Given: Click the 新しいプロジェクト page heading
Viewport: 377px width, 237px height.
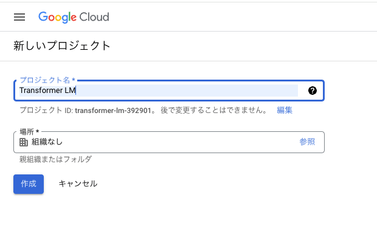Looking at the screenshot, I should click(62, 46).
